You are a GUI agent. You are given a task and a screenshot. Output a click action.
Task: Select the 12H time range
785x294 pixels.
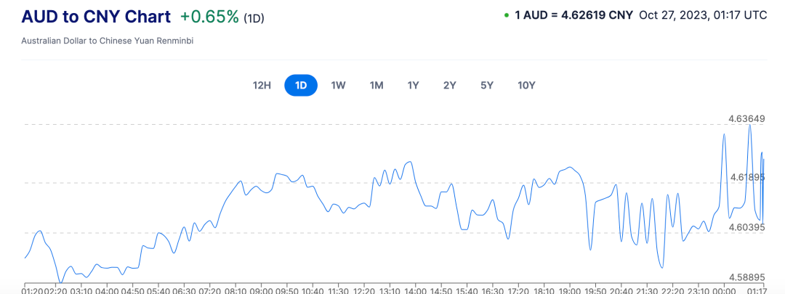[x=262, y=85]
